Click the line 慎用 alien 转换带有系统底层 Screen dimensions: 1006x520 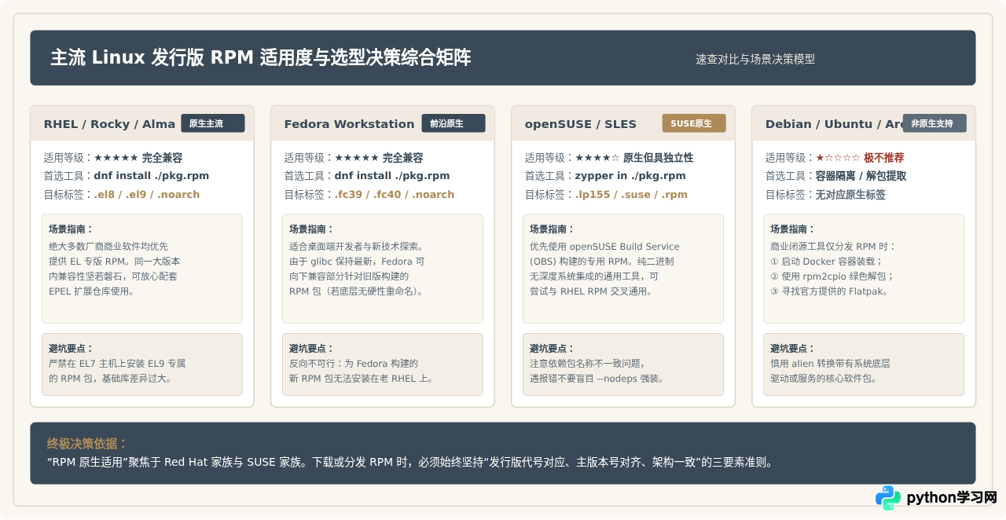pos(830,364)
